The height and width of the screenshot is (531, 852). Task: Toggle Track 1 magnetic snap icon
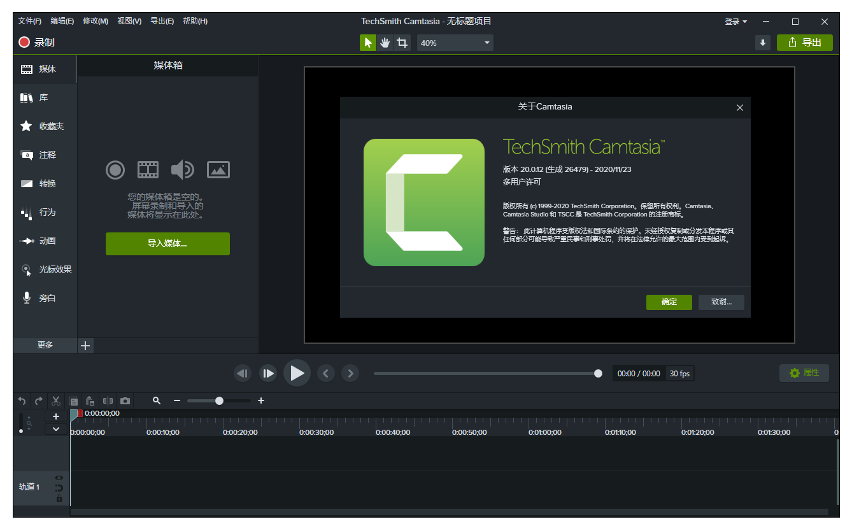click(x=59, y=488)
